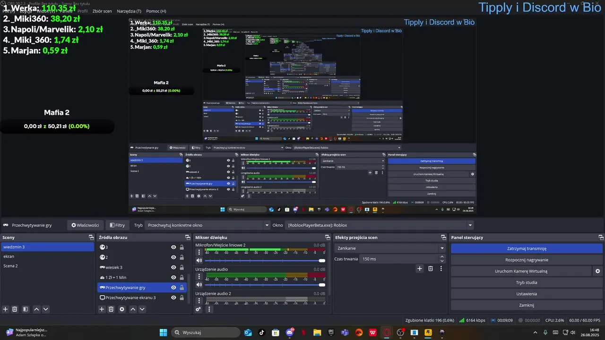Undock the Źródła obrazu panel
The image size is (605, 340).
(188, 238)
